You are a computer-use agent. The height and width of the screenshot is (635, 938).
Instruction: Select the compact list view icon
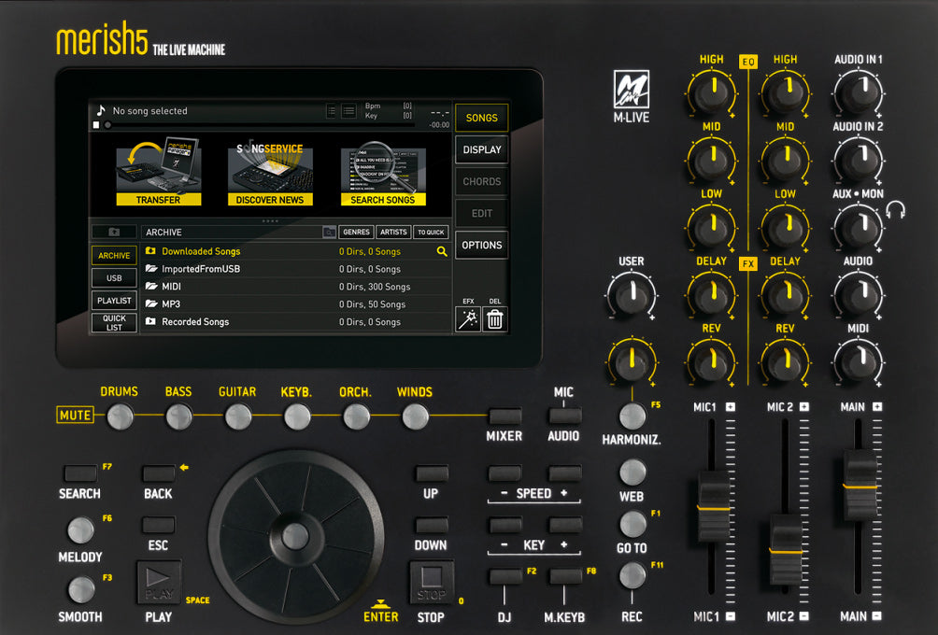click(331, 109)
